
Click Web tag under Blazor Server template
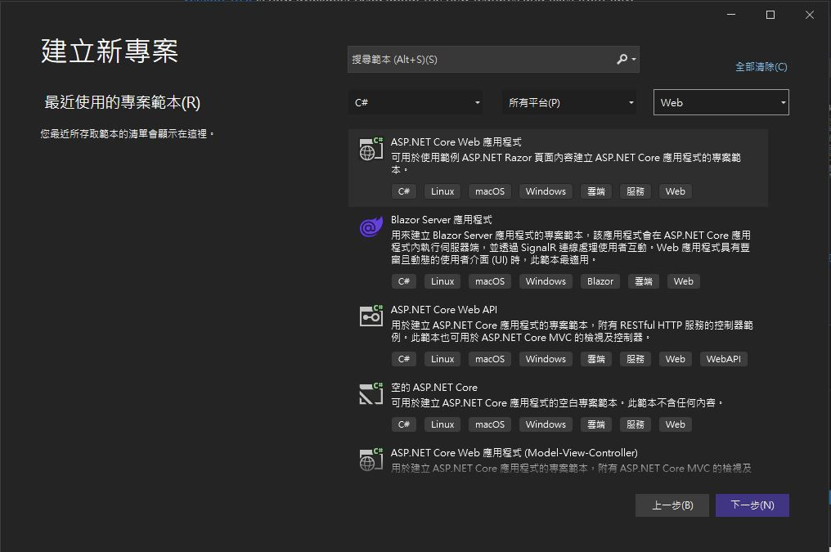click(683, 281)
